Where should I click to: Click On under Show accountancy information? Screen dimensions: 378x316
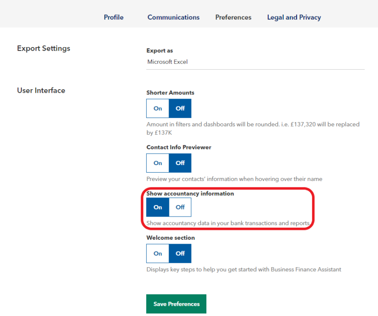158,207
